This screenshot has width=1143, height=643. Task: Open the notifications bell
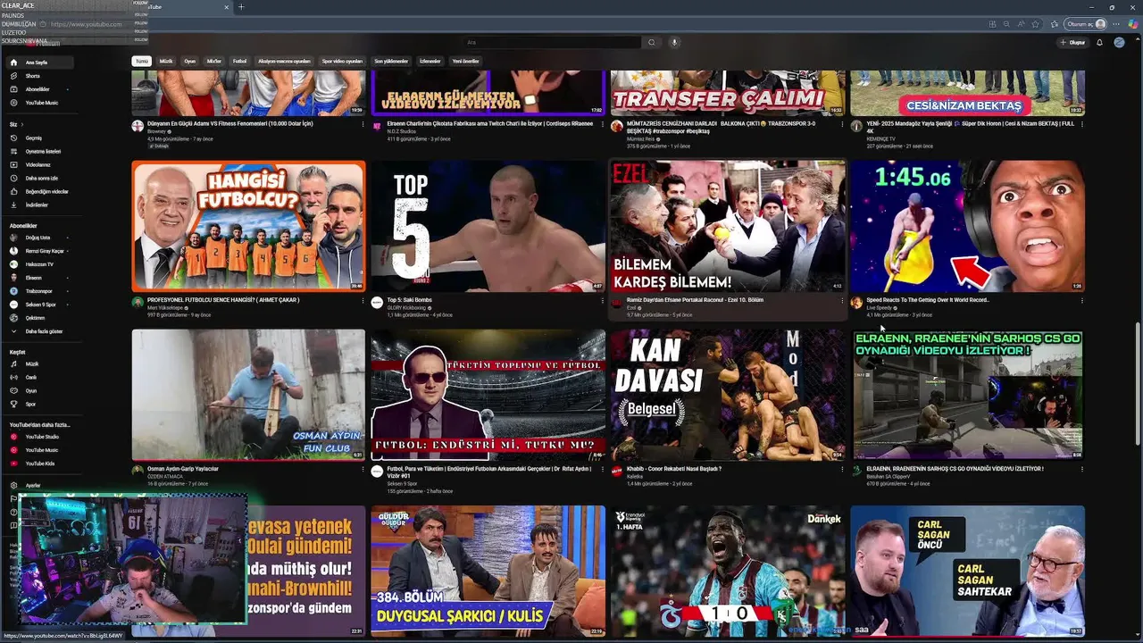(1099, 42)
